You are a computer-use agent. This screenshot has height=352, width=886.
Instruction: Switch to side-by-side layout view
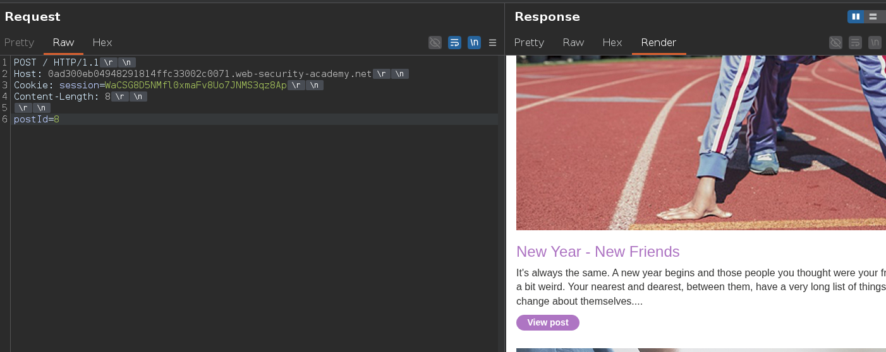[x=856, y=16]
